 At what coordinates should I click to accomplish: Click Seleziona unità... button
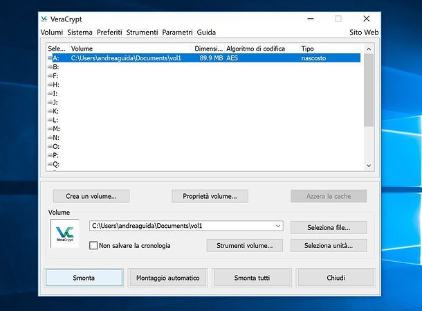click(x=329, y=245)
